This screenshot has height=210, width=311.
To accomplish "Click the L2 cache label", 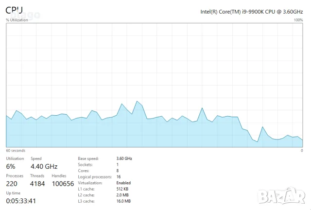I will 86,195.
